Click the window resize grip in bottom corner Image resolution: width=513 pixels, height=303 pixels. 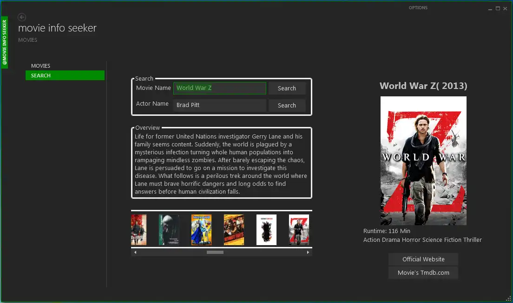tap(508, 298)
